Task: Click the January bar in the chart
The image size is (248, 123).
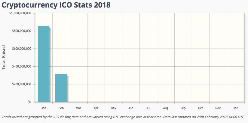Action: pos(44,64)
